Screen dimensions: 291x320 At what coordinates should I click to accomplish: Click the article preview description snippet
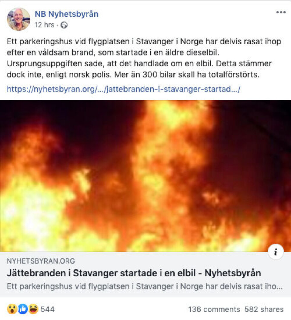pos(145,287)
